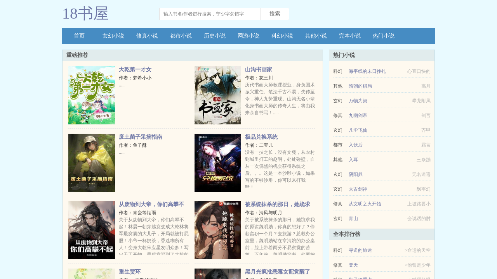Open 入耳 in hot novels
Image resolution: width=497 pixels, height=279 pixels.
[x=353, y=160]
